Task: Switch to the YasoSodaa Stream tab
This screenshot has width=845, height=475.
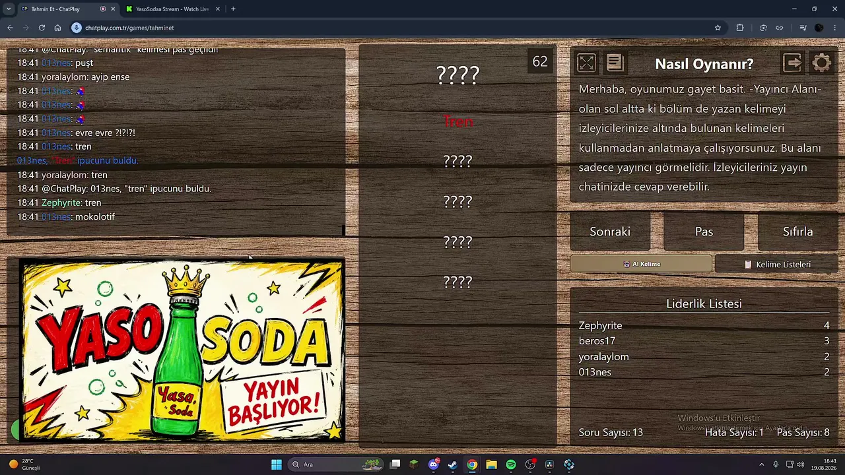Action: coord(172,9)
